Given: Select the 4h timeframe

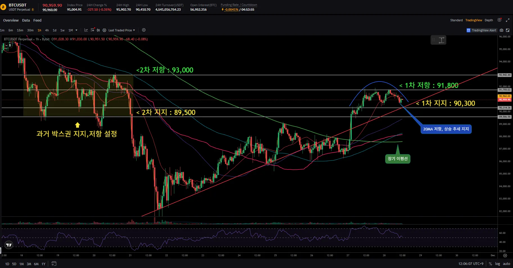Looking at the screenshot, I should coord(47,30).
